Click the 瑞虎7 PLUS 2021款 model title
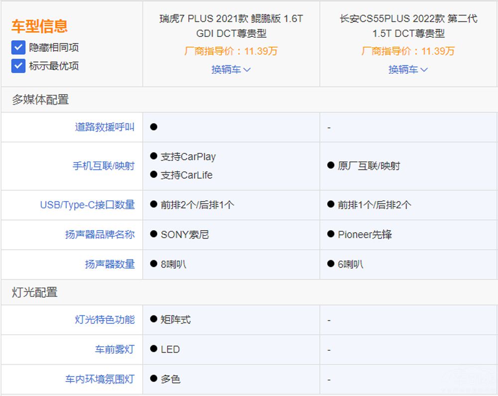 coord(231,26)
